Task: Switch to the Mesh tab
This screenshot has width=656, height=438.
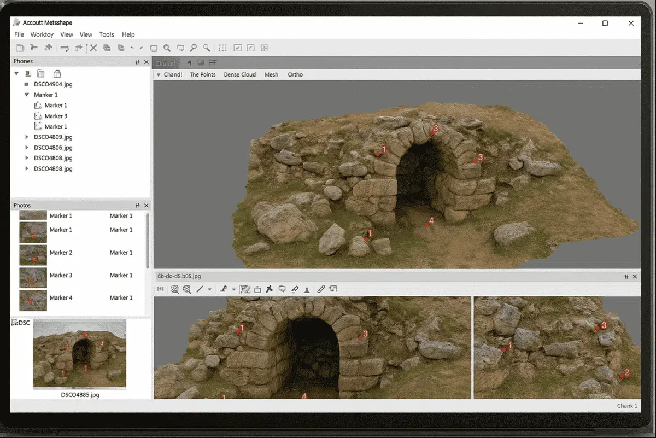Action: pyautogui.click(x=271, y=74)
